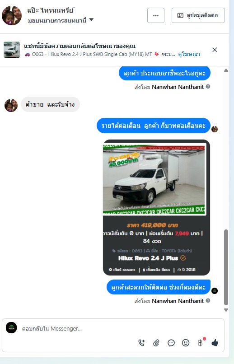
Task: Click the ดูข้อมูลติดต่อ button
Action: [x=198, y=15]
